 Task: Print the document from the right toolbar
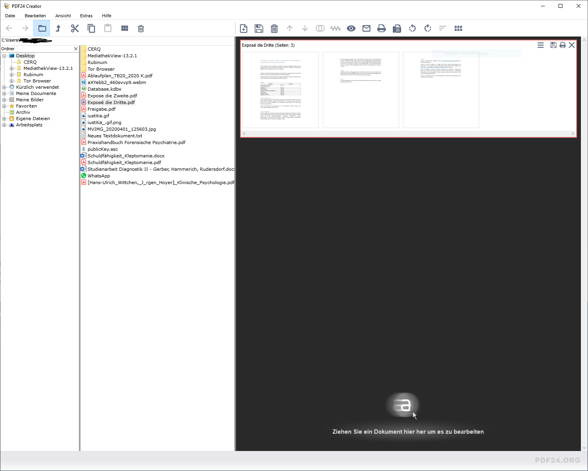[x=381, y=28]
